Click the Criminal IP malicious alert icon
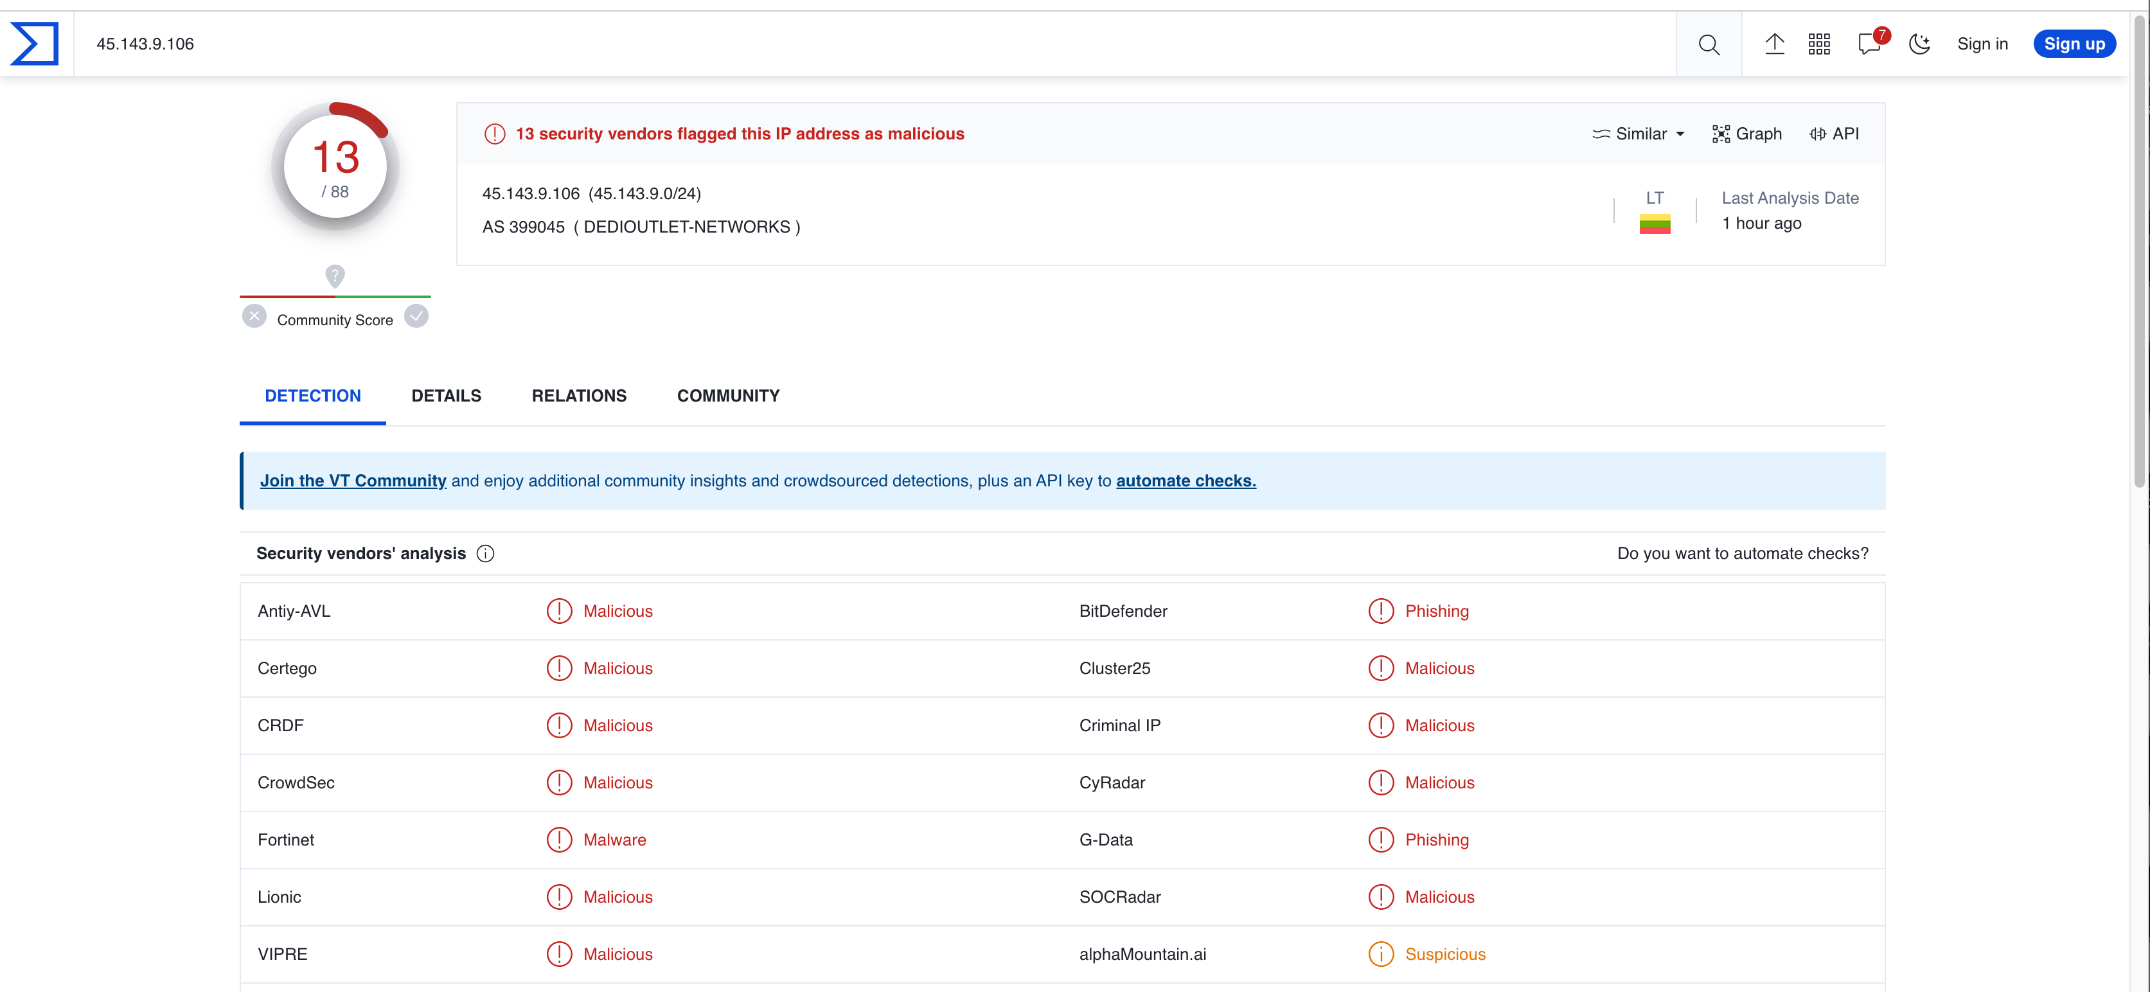Screen dimensions: 2150x992 1382,726
